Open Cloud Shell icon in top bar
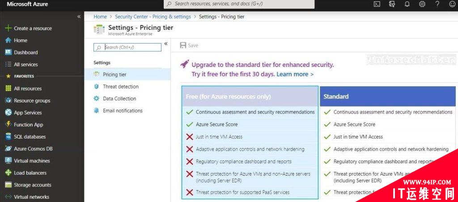458x202 pixels. coord(377,4)
